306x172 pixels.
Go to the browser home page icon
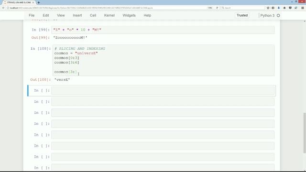tap(284, 8)
